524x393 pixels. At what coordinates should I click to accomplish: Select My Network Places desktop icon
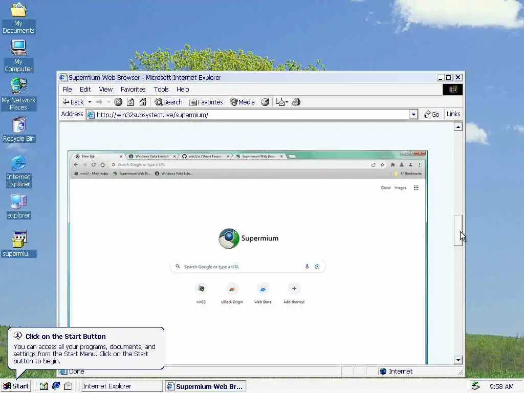18,94
